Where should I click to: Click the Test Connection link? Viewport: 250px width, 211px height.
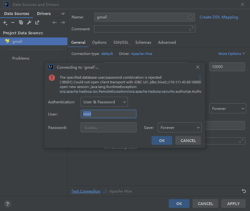tap(86, 191)
